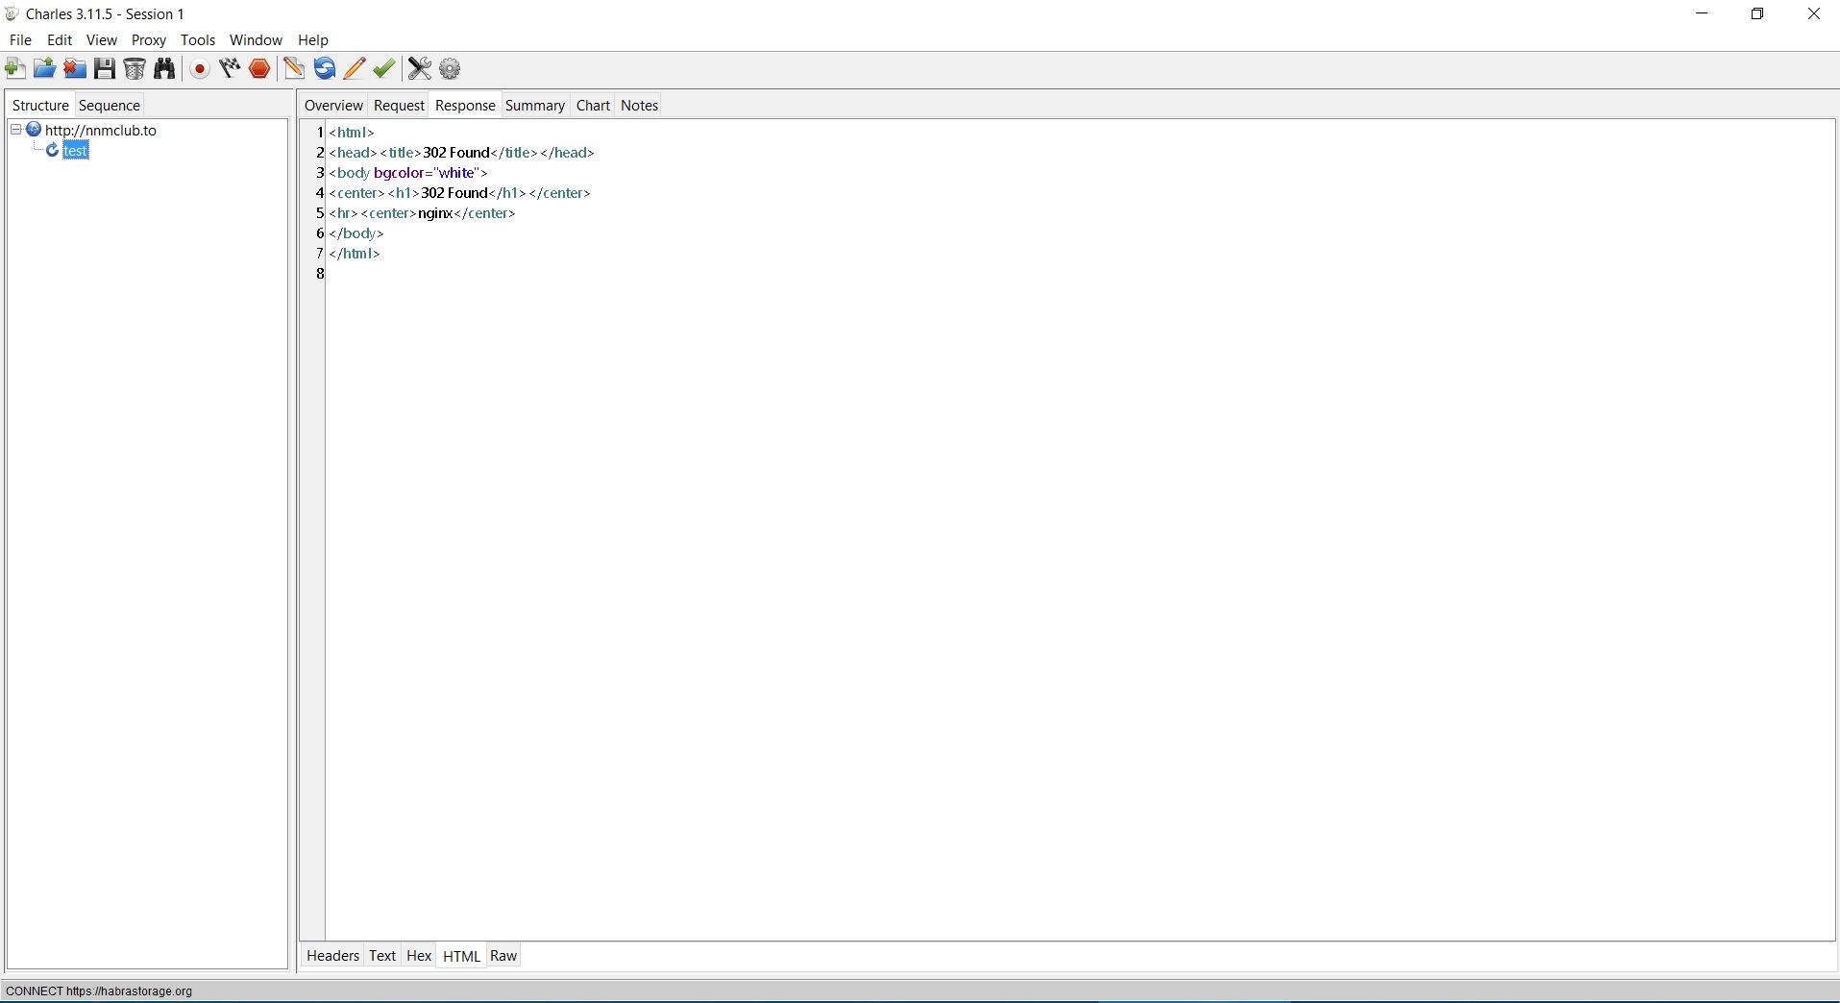Open the Tools menu
Screen dimensions: 1840x1003
[x=198, y=40]
